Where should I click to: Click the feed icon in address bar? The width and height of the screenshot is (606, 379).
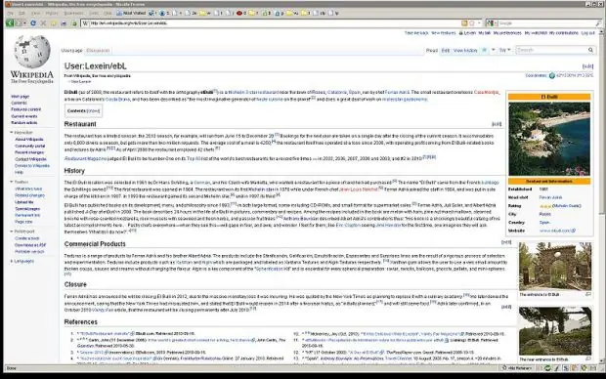464,23
